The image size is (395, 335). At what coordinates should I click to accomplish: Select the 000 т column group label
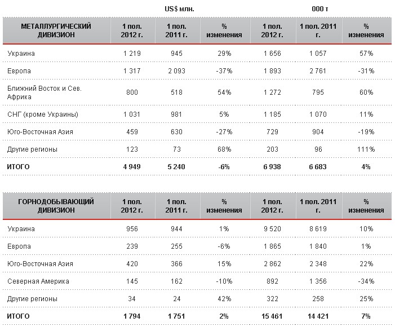click(x=320, y=9)
